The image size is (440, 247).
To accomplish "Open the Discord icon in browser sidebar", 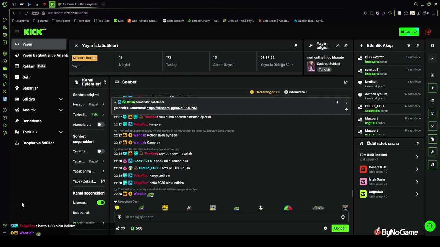I will (x=4, y=69).
